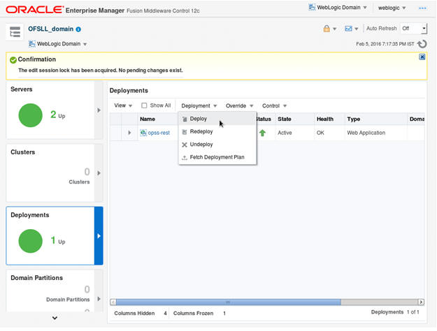Click the 'Columns Hidden' status text
The image size is (437, 331).
[x=134, y=314]
